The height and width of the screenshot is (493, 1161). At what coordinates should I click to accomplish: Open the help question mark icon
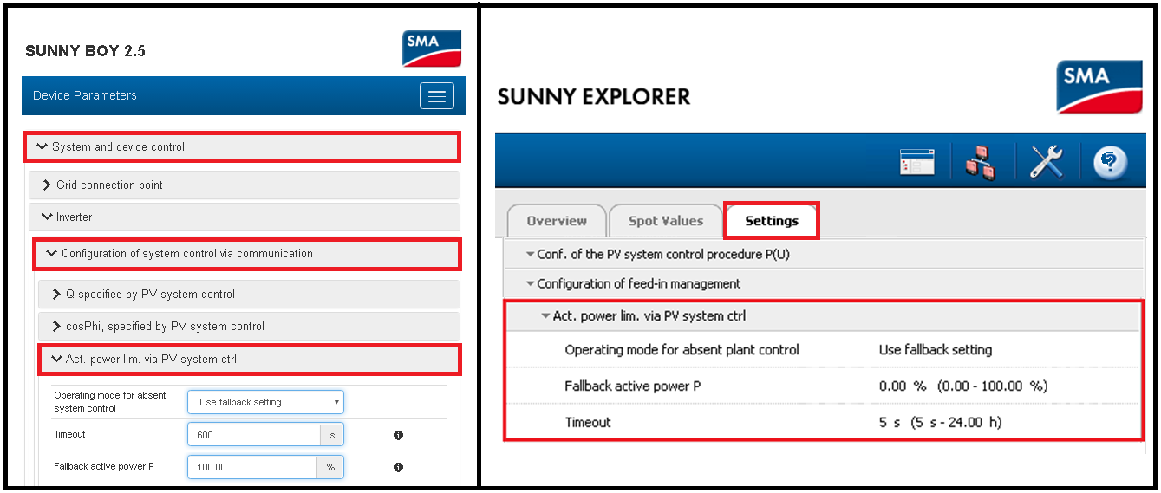(1109, 163)
